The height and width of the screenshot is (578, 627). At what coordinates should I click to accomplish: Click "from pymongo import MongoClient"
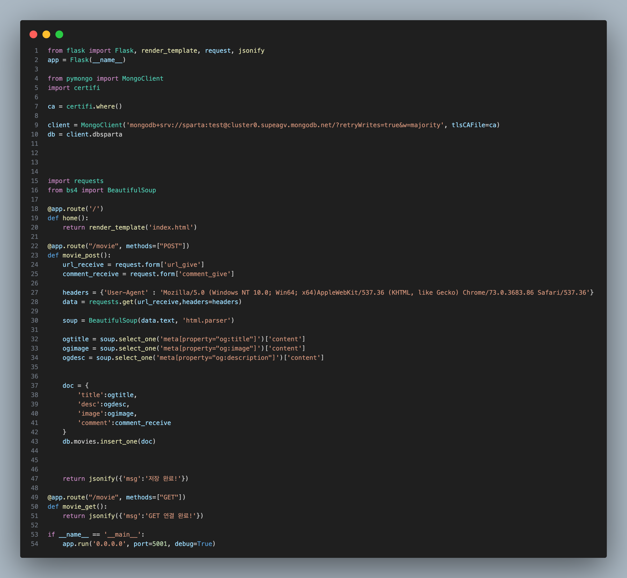106,79
